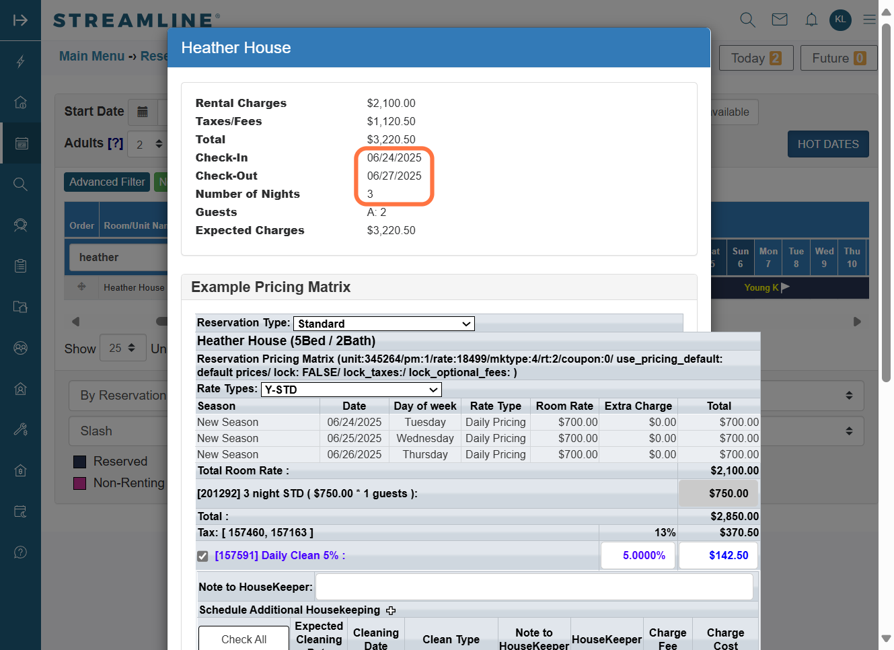Click the Start Date calendar picker icon
The height and width of the screenshot is (650, 894).
click(143, 112)
